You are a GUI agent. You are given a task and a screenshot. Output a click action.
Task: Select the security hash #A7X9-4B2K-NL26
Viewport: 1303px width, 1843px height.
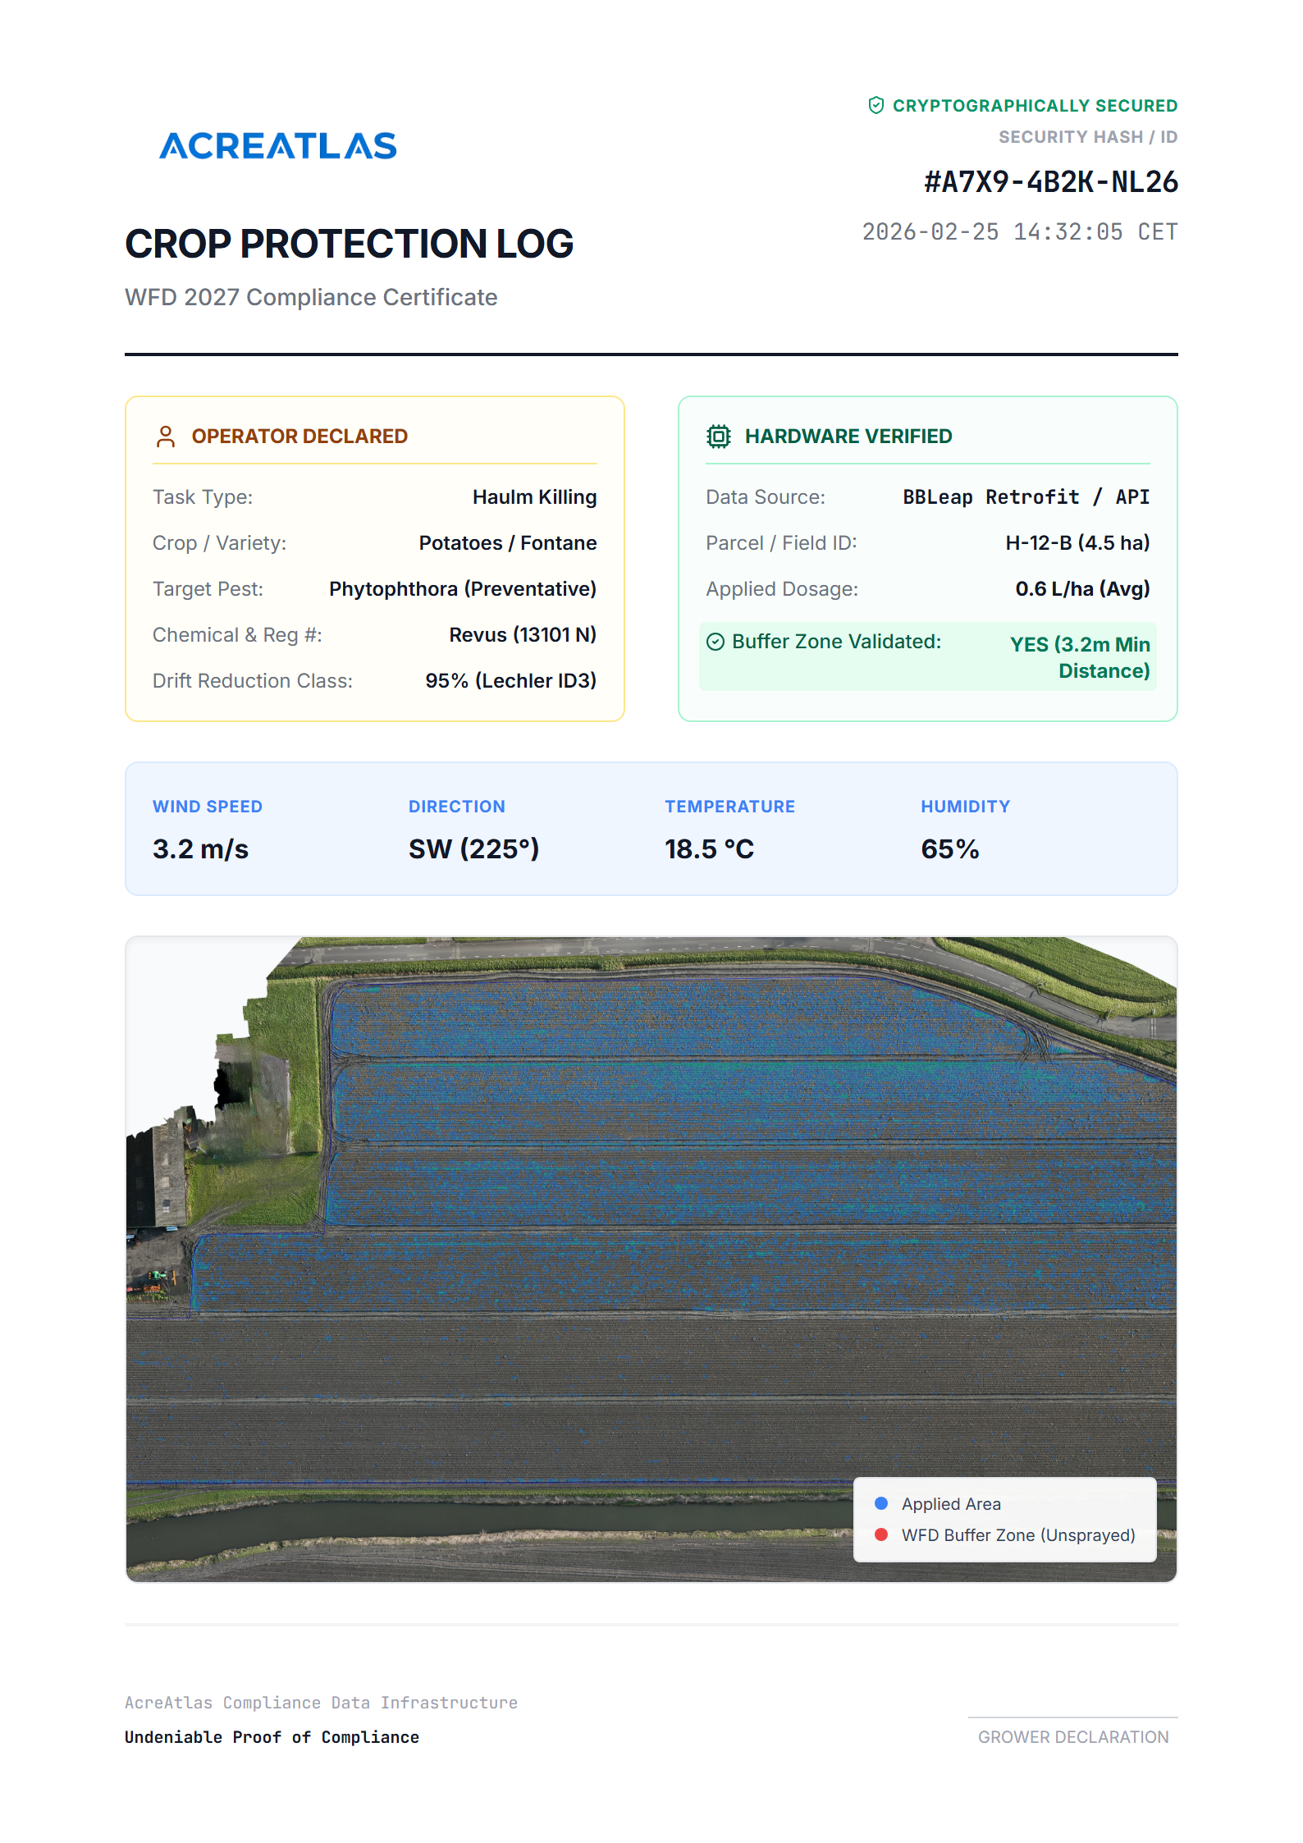pyautogui.click(x=1051, y=181)
